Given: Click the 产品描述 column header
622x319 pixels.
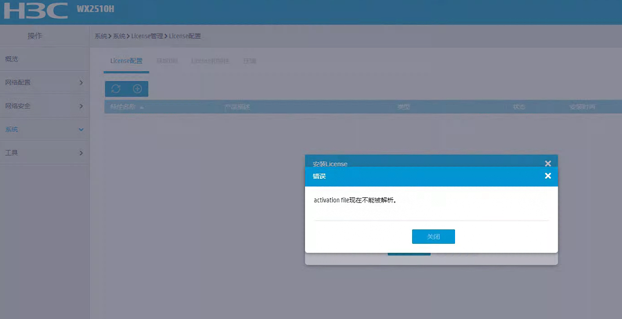Looking at the screenshot, I should [x=237, y=107].
